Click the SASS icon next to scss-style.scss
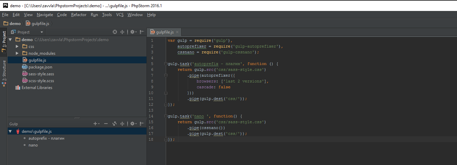This screenshot has height=165, width=457. click(25, 81)
